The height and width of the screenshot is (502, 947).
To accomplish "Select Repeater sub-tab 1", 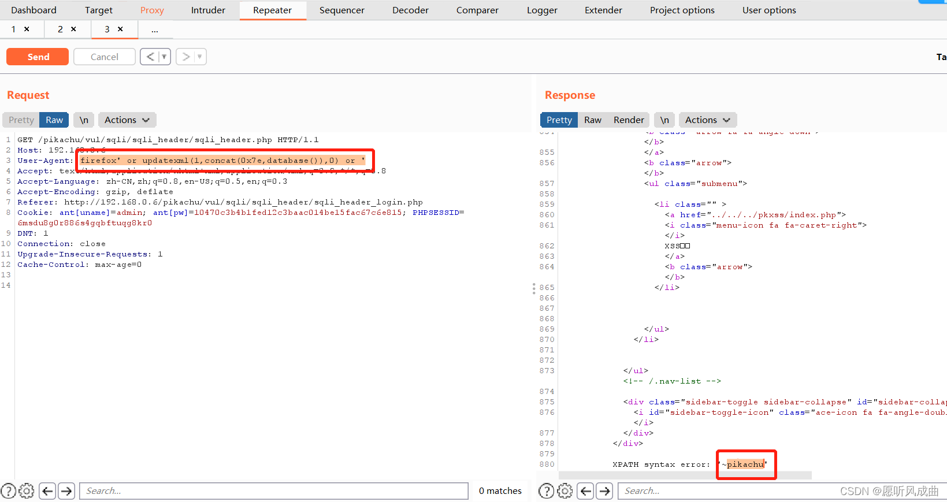I will 13,29.
